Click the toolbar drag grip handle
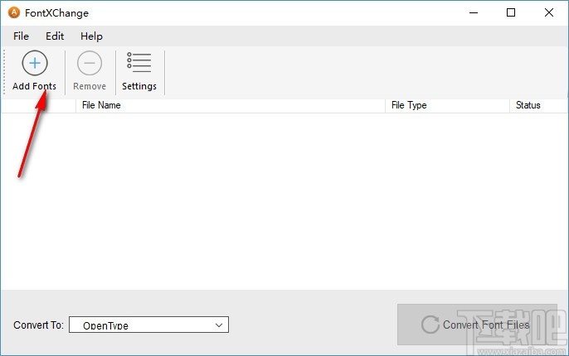 click(4, 72)
